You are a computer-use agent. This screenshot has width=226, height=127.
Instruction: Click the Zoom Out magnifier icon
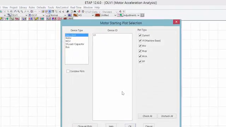[22, 12]
